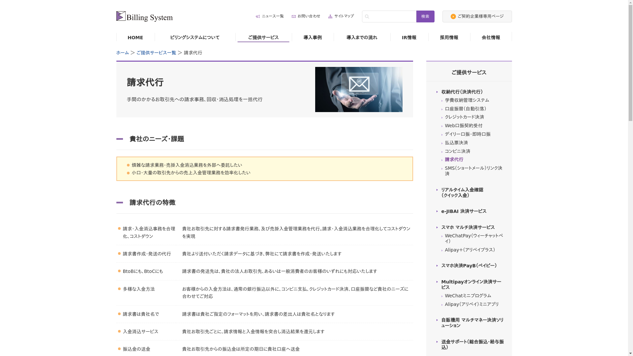The image size is (633, 356).
Task: Open the 会社情報 menu item
Action: point(491,38)
